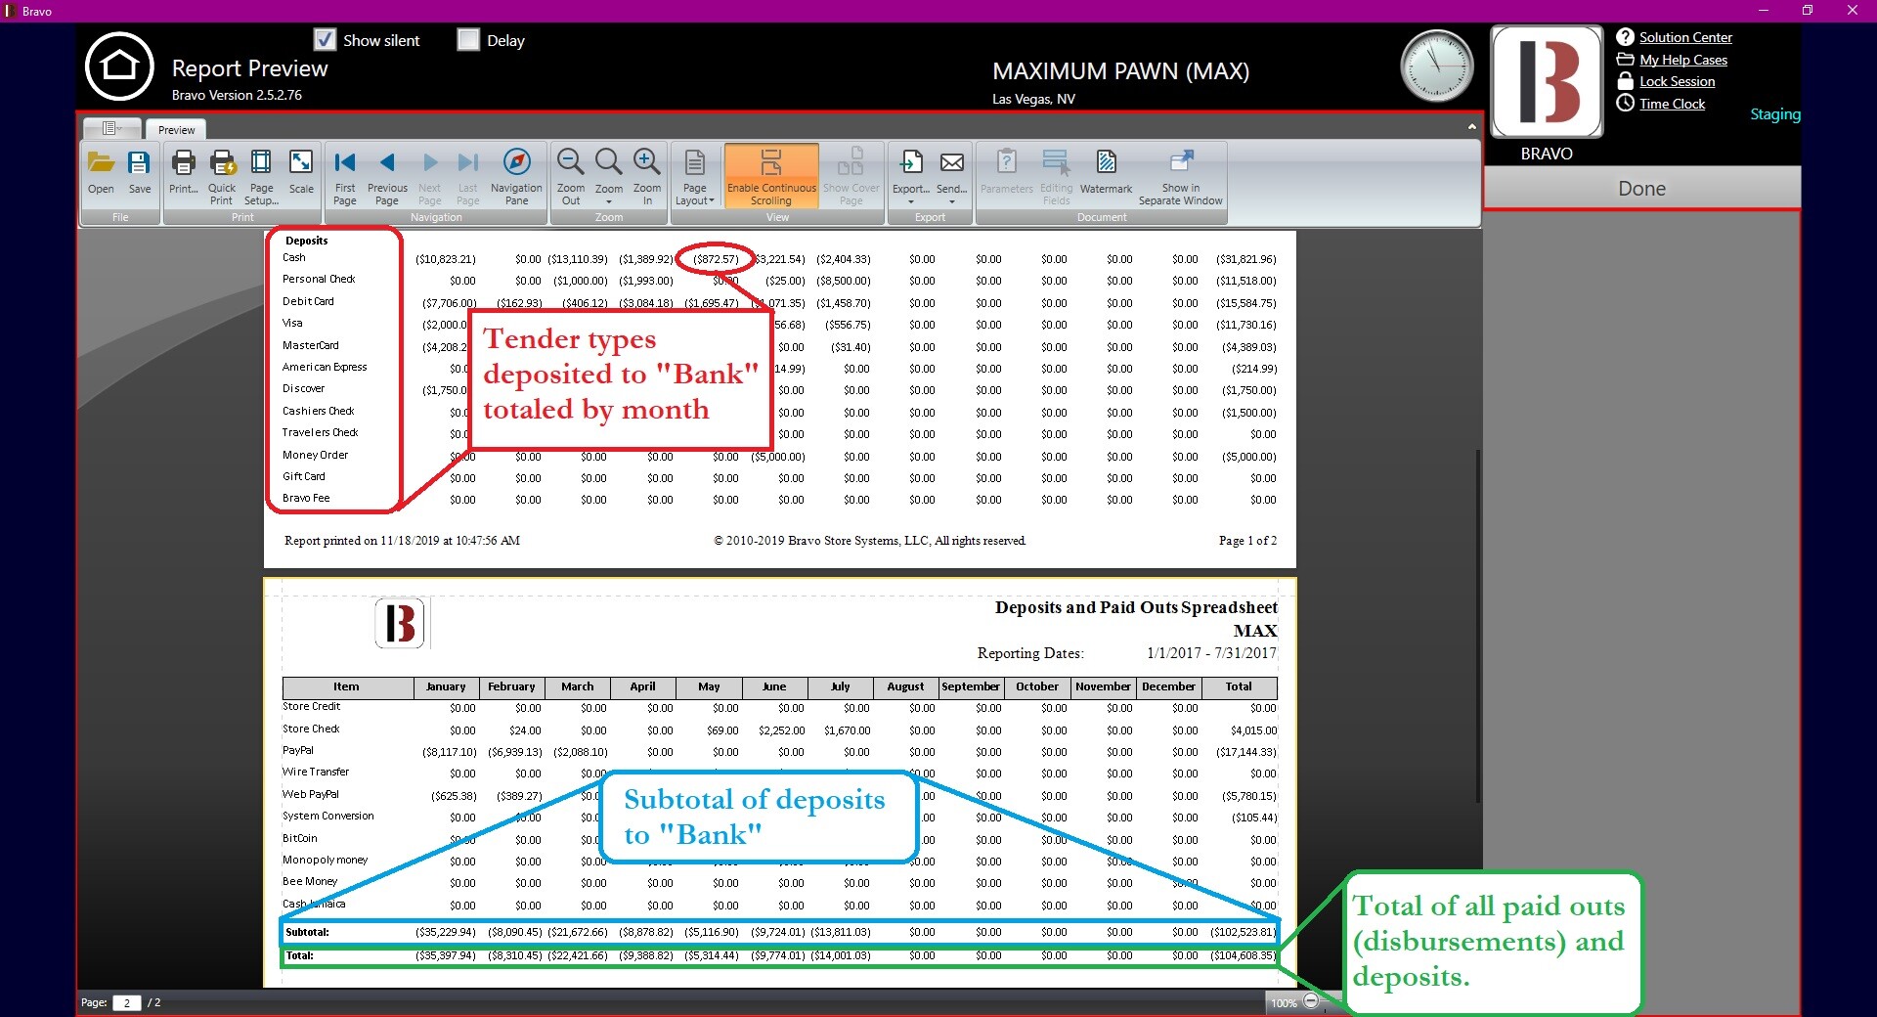Image resolution: width=1877 pixels, height=1017 pixels.
Task: Click the Next Page arrow
Action: click(430, 176)
